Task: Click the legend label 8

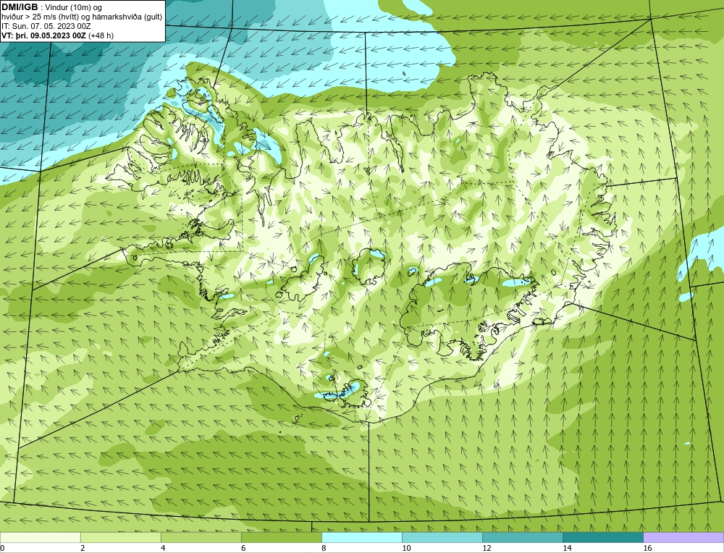Action: point(324,548)
